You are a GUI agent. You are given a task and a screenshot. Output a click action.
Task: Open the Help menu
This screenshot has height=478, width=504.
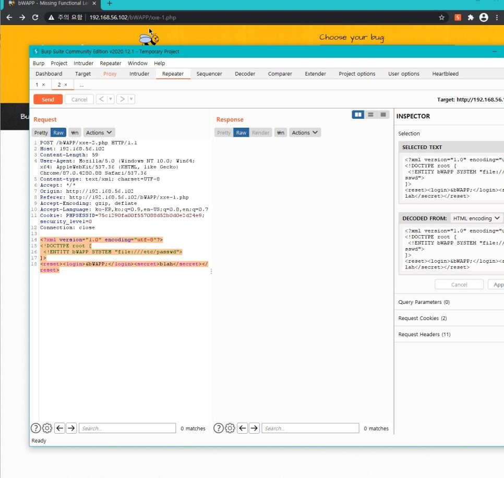tap(160, 63)
